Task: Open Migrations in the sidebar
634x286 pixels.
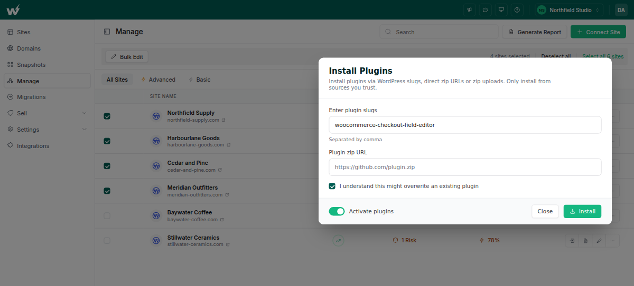Action: point(48,97)
